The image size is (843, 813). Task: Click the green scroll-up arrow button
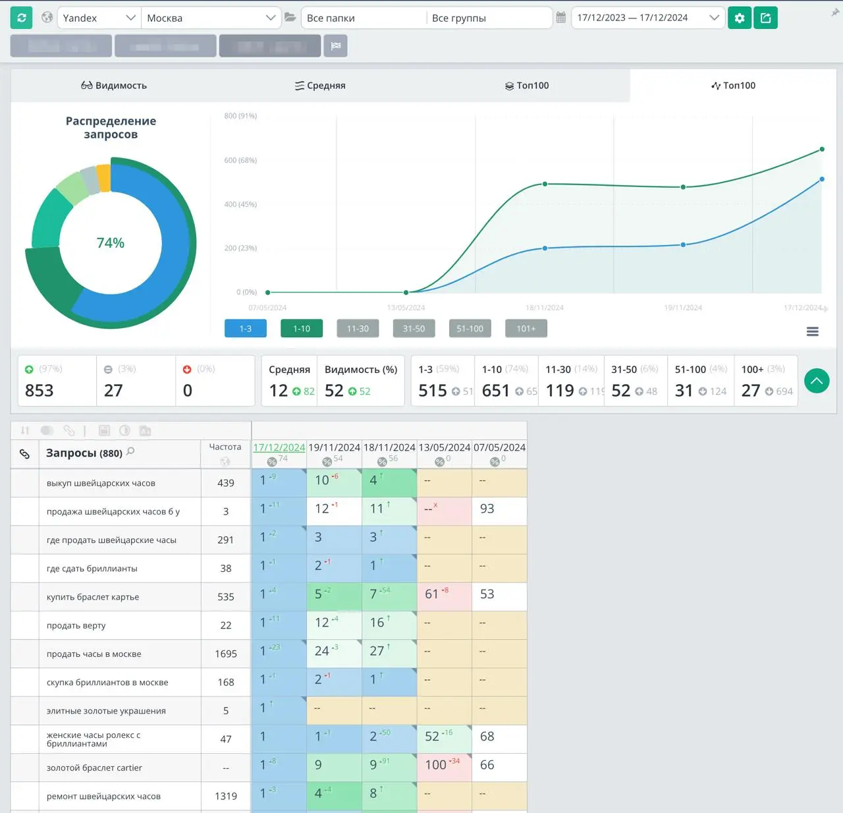click(x=817, y=381)
